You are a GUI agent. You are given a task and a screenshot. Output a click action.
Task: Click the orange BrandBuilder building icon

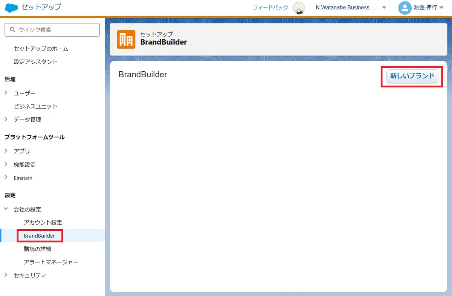126,39
